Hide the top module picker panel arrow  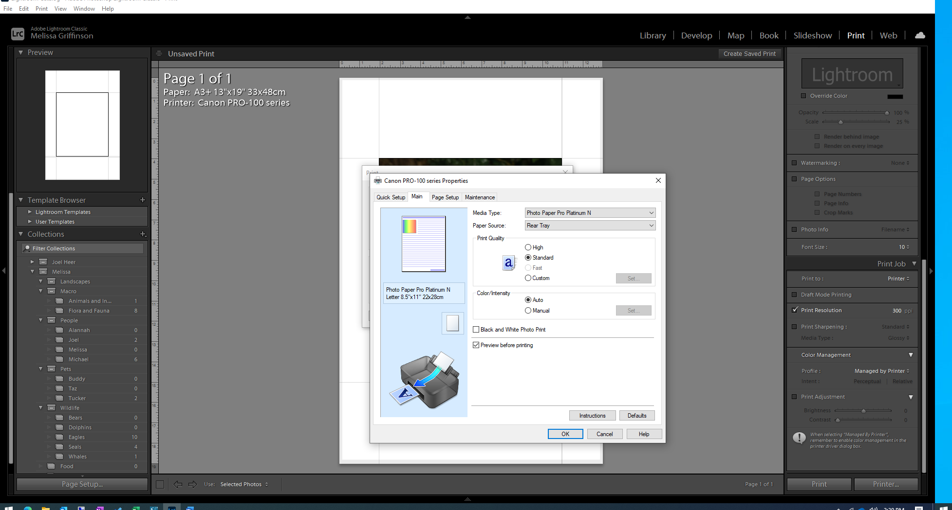pos(467,18)
